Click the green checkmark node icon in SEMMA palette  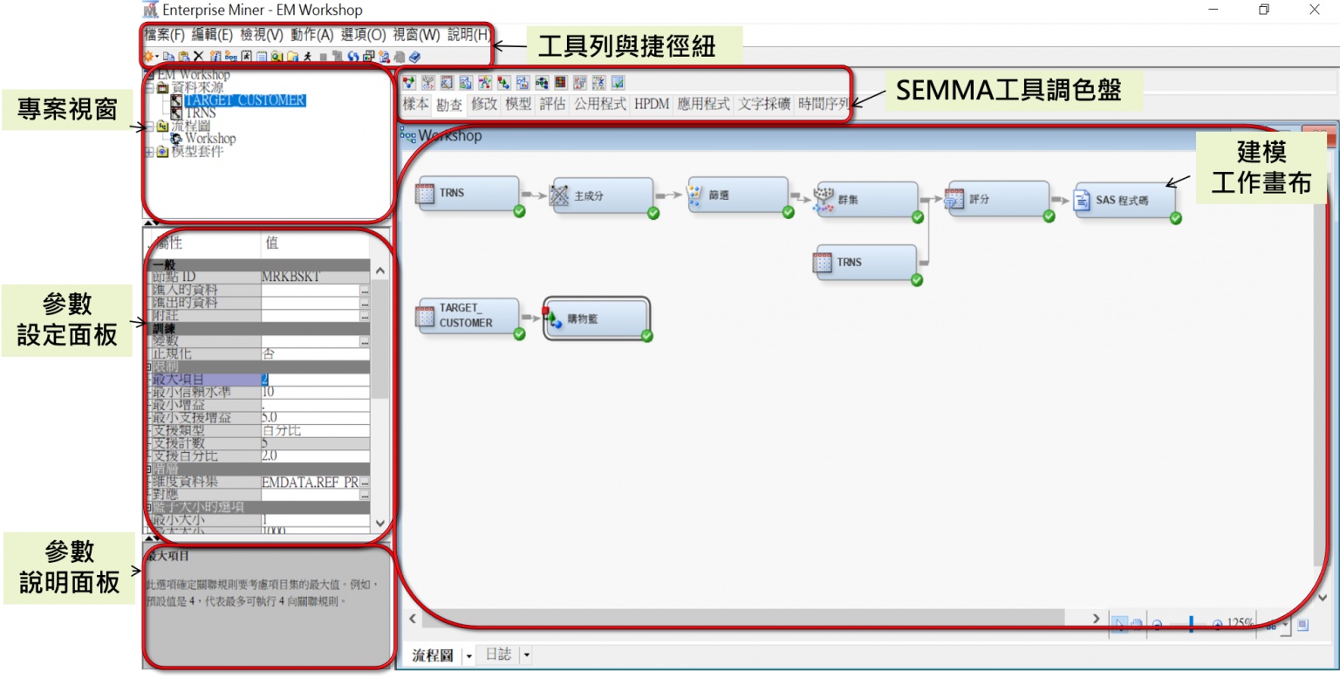tap(618, 81)
